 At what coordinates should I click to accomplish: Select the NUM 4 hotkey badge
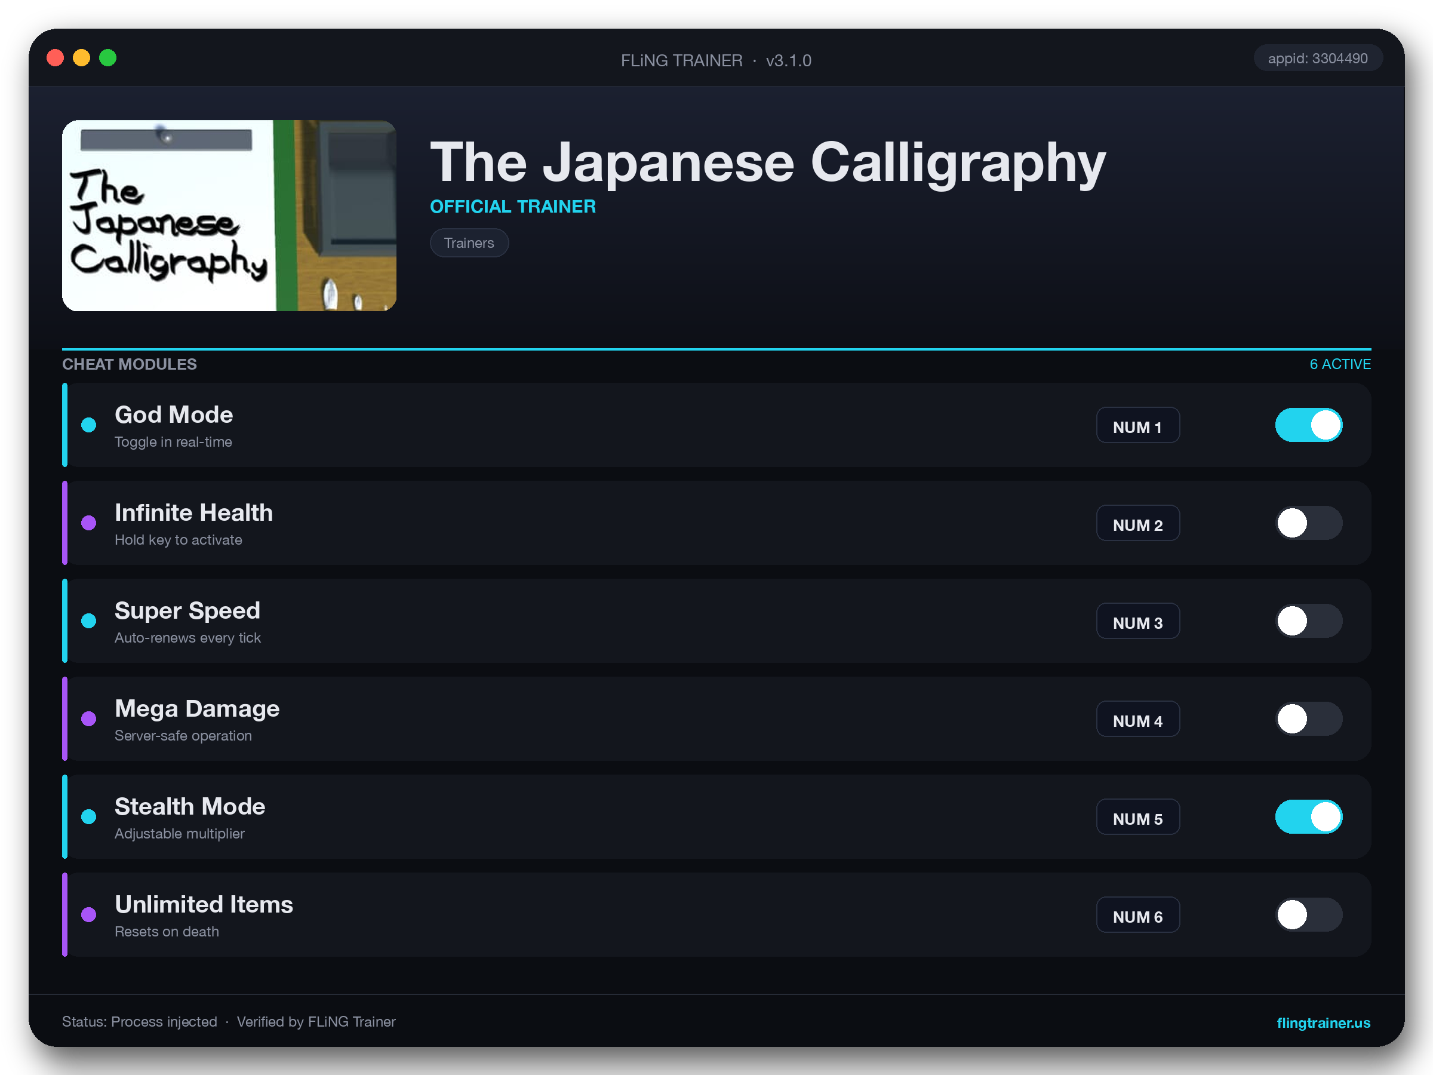pyautogui.click(x=1137, y=719)
